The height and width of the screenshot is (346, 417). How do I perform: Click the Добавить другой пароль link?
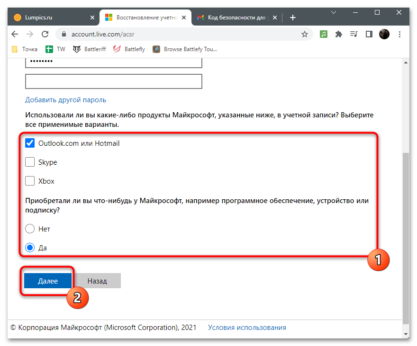pos(65,100)
